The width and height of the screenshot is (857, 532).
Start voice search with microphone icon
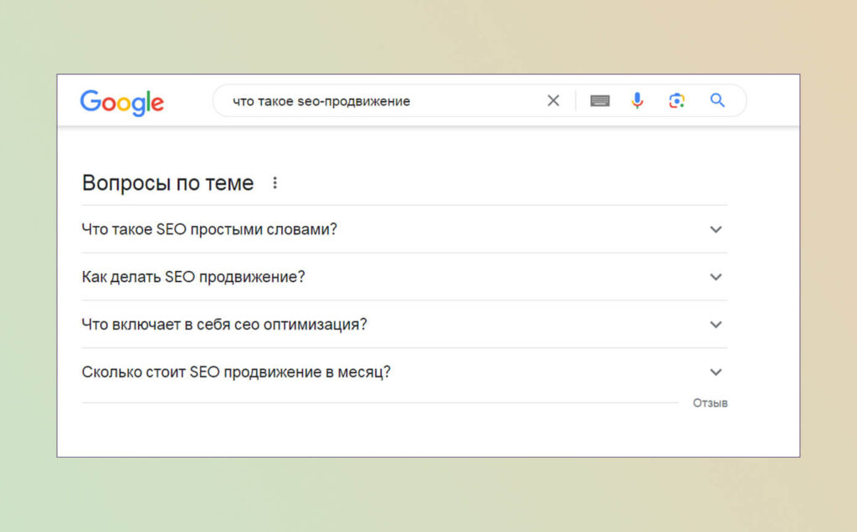pos(637,100)
